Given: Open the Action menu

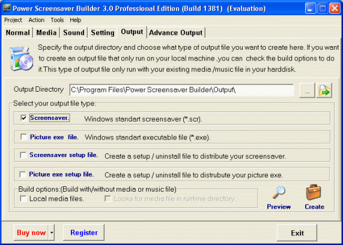Looking at the screenshot, I should click(x=36, y=20).
